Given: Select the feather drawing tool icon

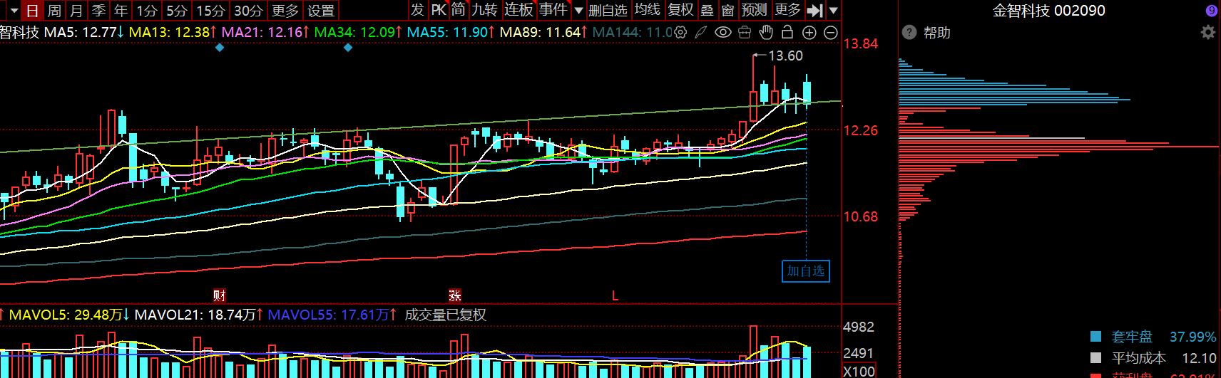Looking at the screenshot, I should 702,32.
